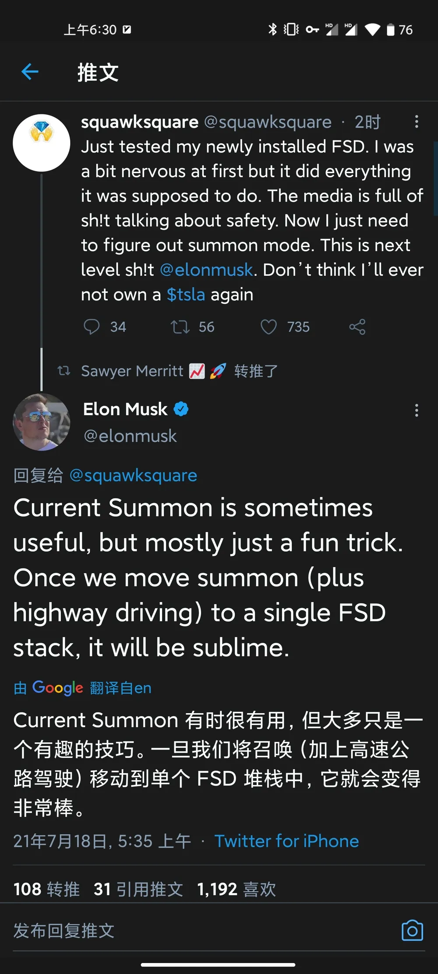Open camera icon in reply bar
The image size is (438, 974).
[x=412, y=930]
